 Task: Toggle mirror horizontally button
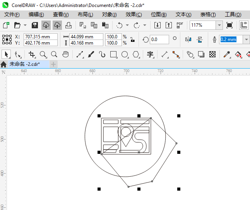pyautogui.click(x=188, y=40)
